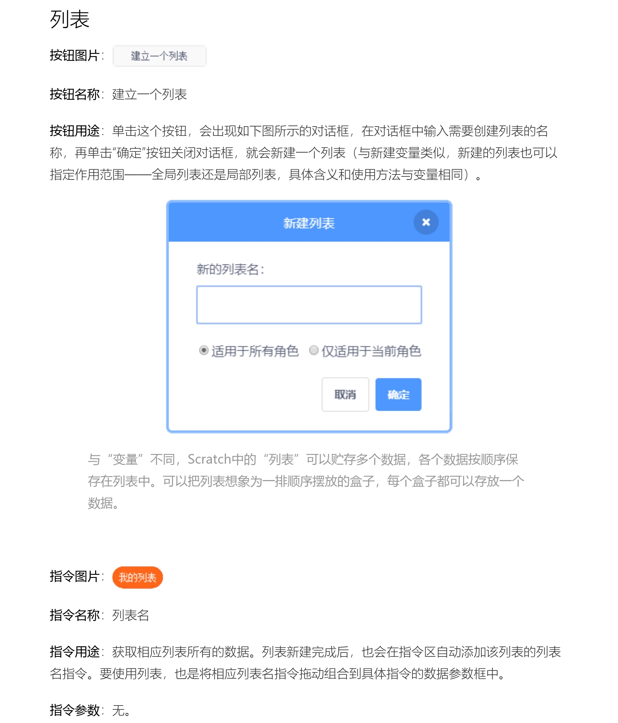Confirm the new list with the 确定 button
The image size is (618, 723).
[x=398, y=394]
